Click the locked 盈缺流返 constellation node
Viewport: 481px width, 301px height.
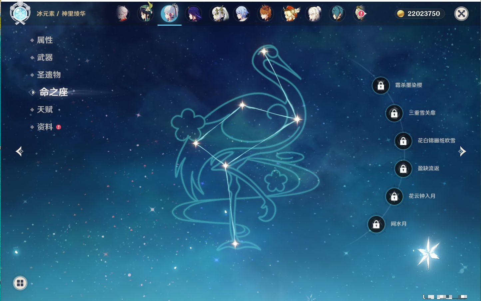pyautogui.click(x=403, y=169)
